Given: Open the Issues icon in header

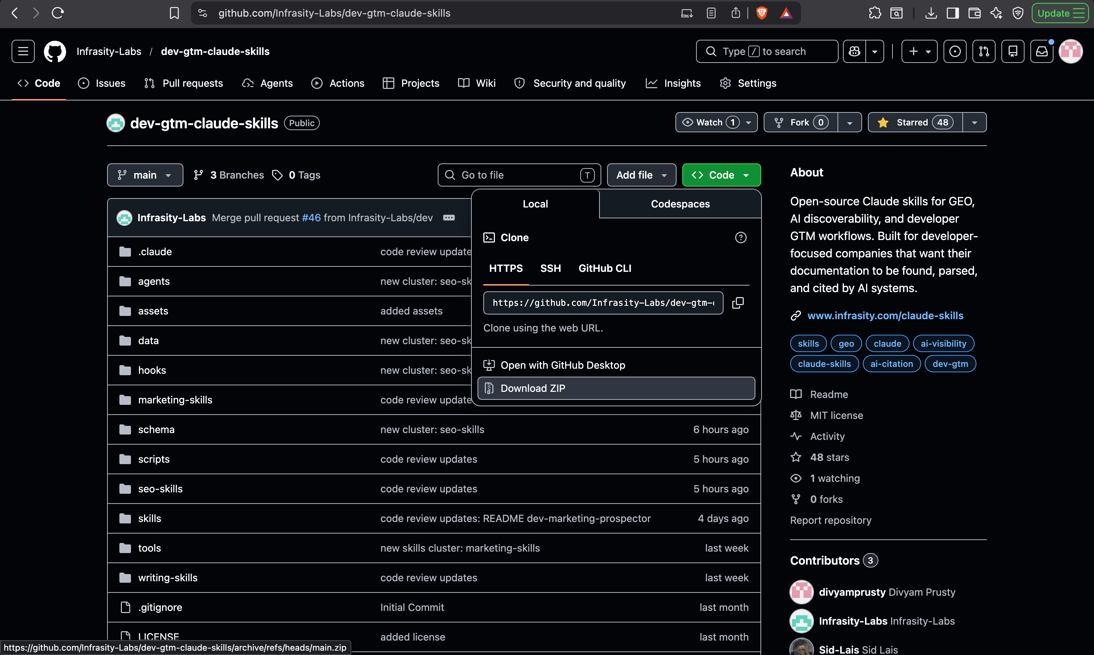Looking at the screenshot, I should [955, 52].
